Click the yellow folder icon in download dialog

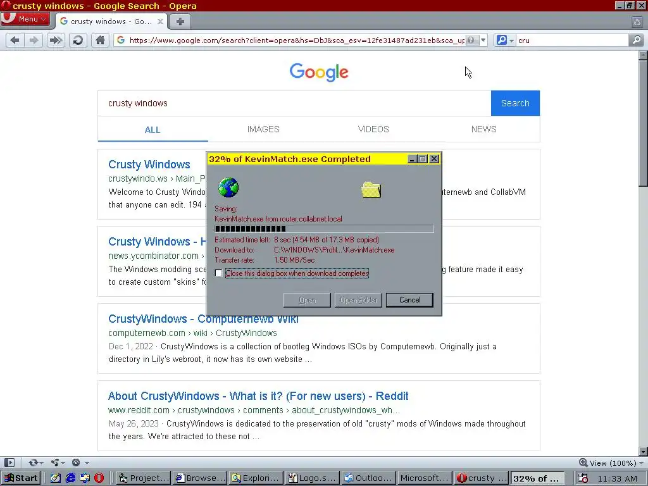point(371,190)
